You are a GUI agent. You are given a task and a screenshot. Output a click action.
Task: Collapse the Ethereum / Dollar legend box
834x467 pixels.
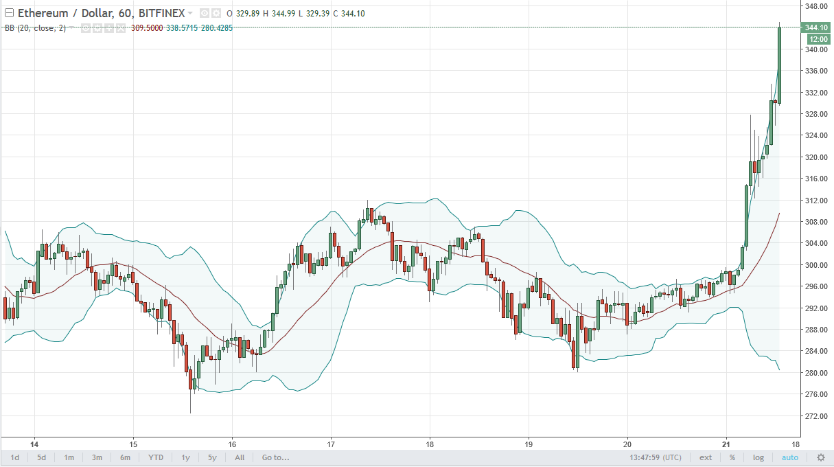tap(9, 13)
